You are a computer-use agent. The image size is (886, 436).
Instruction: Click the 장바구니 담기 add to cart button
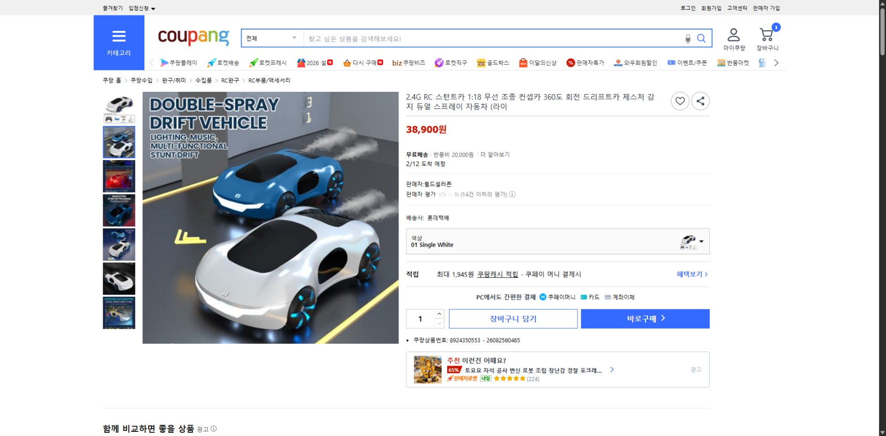[x=513, y=318]
